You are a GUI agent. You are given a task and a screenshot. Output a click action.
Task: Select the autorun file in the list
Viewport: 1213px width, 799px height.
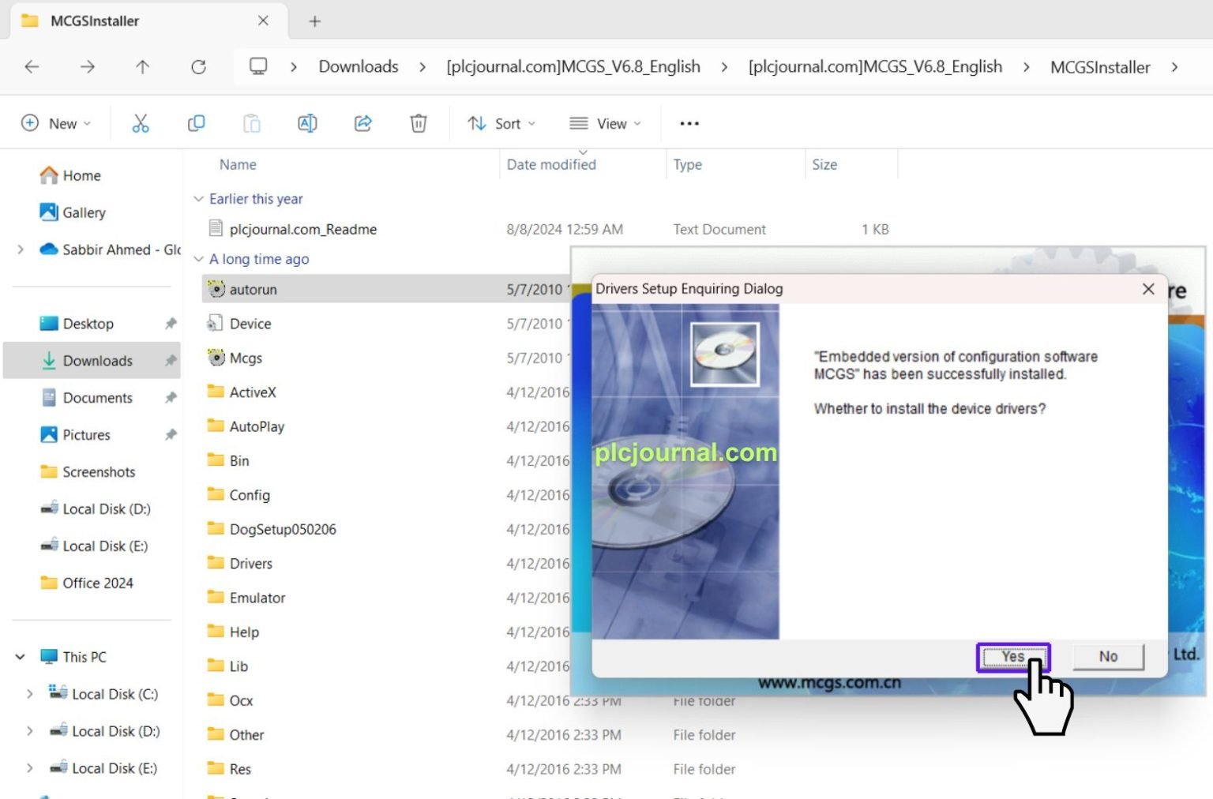[x=253, y=289]
